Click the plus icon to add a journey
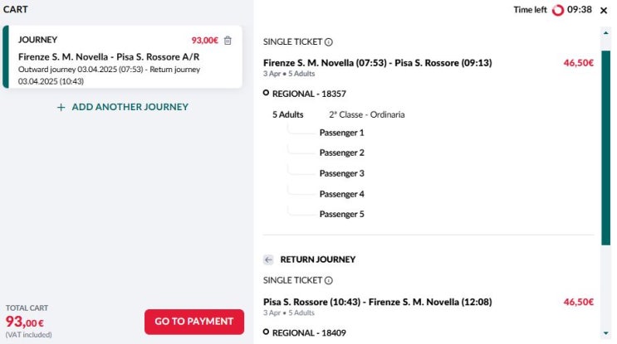 [x=61, y=107]
